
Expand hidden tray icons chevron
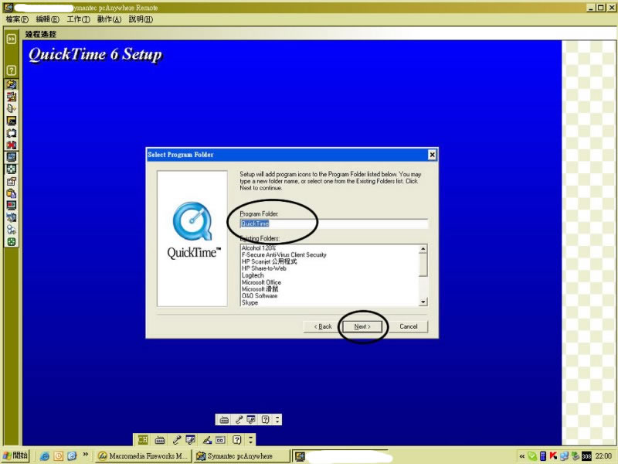522,456
